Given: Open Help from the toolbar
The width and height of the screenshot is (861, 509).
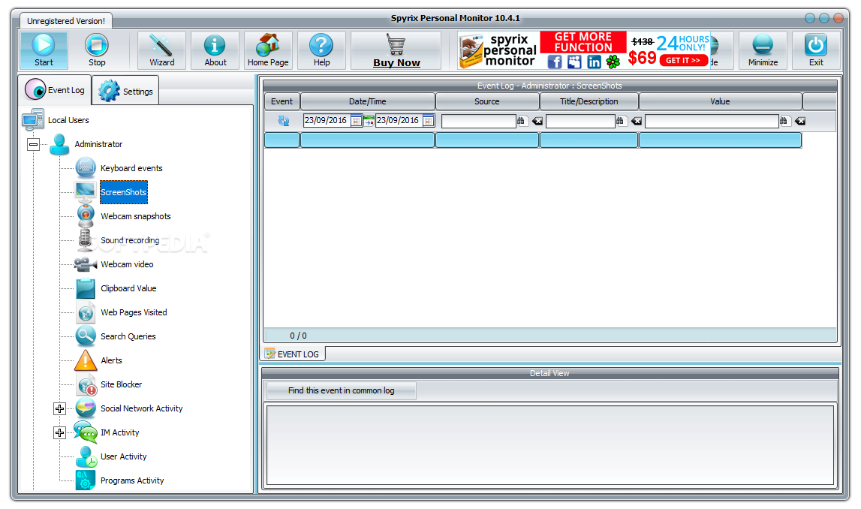Looking at the screenshot, I should [x=322, y=50].
